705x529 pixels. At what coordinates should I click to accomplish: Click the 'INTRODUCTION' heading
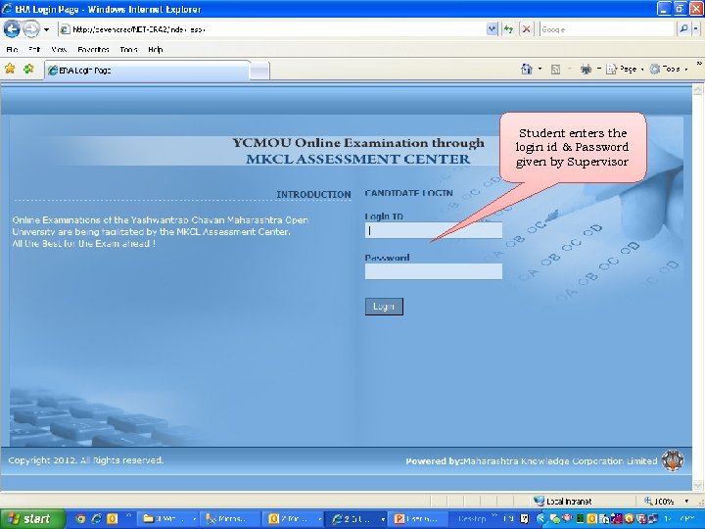[x=313, y=194]
